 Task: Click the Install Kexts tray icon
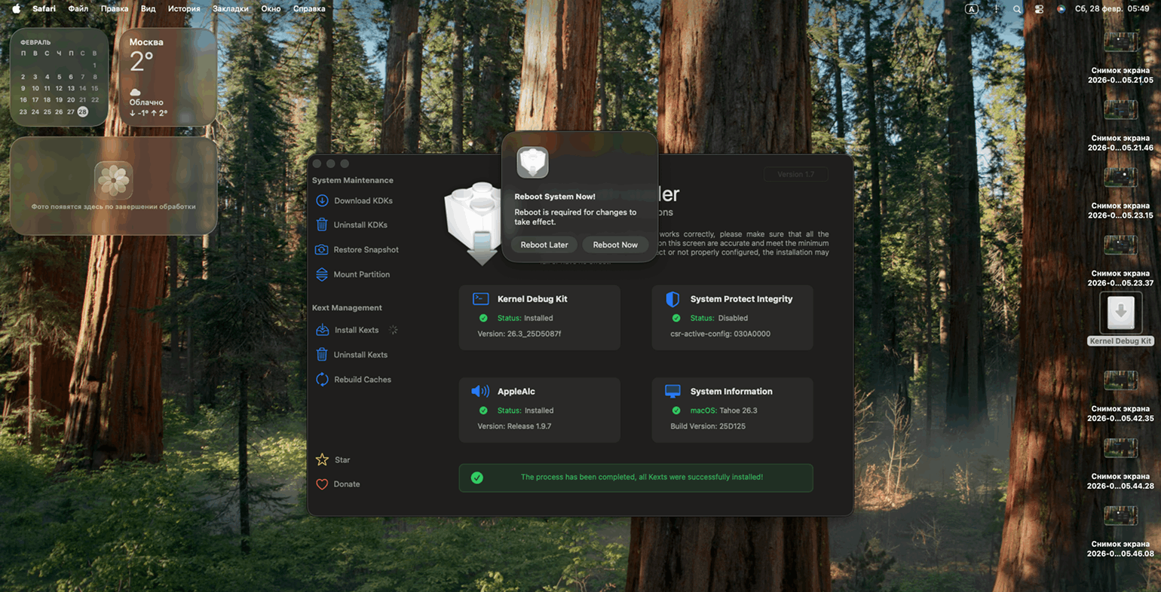click(322, 330)
